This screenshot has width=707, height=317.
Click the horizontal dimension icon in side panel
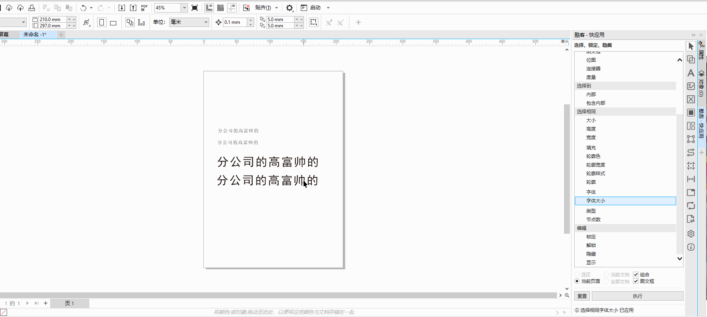pos(691,179)
